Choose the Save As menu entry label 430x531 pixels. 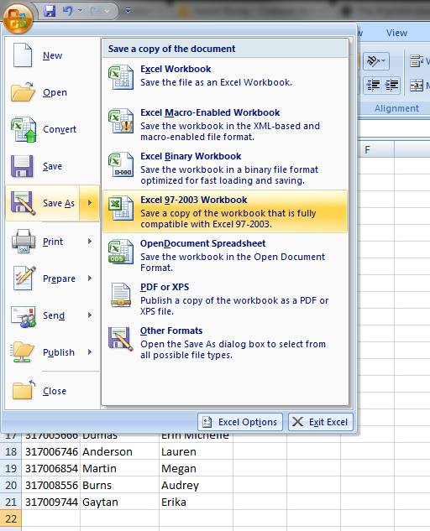tap(59, 203)
